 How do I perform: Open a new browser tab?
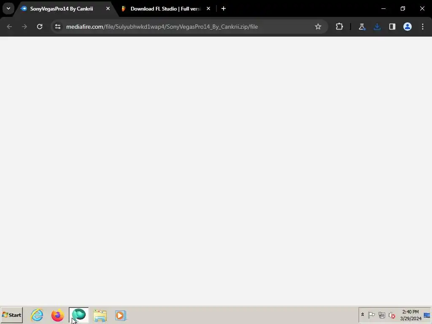(224, 8)
